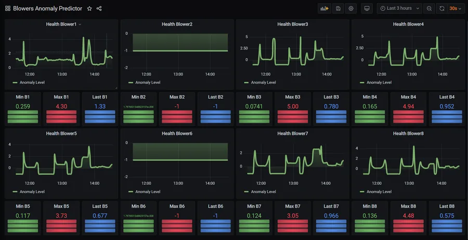Click the Blowers Anomaly Predictor title
This screenshot has width=468, height=240.
click(47, 9)
